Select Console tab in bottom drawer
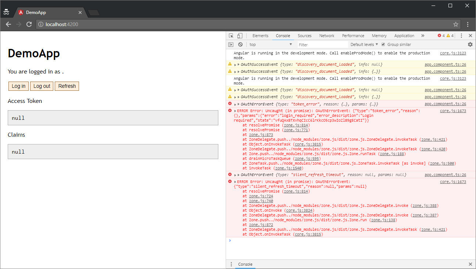Viewport: 476px width, 269px height. pyautogui.click(x=245, y=264)
